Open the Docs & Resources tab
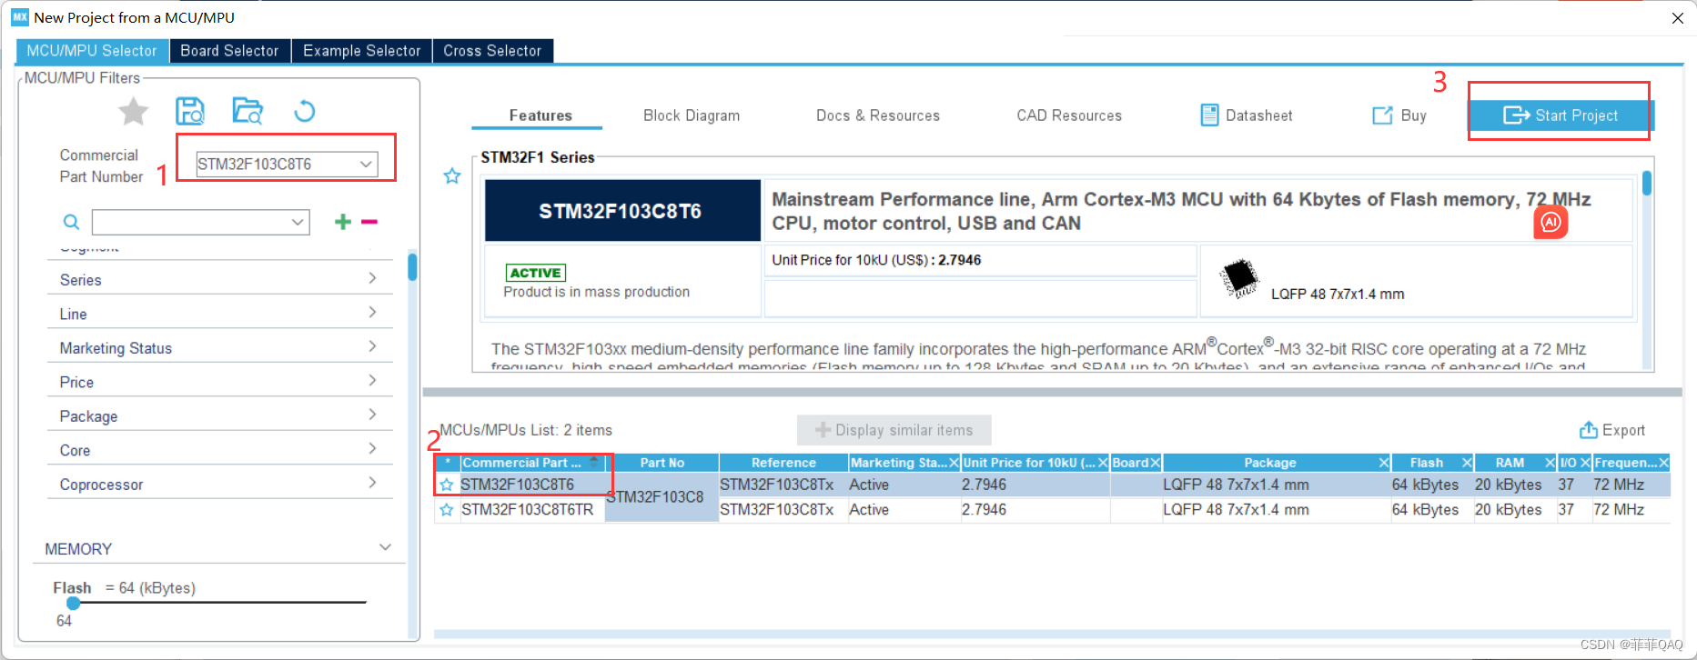The image size is (1697, 660). click(878, 115)
